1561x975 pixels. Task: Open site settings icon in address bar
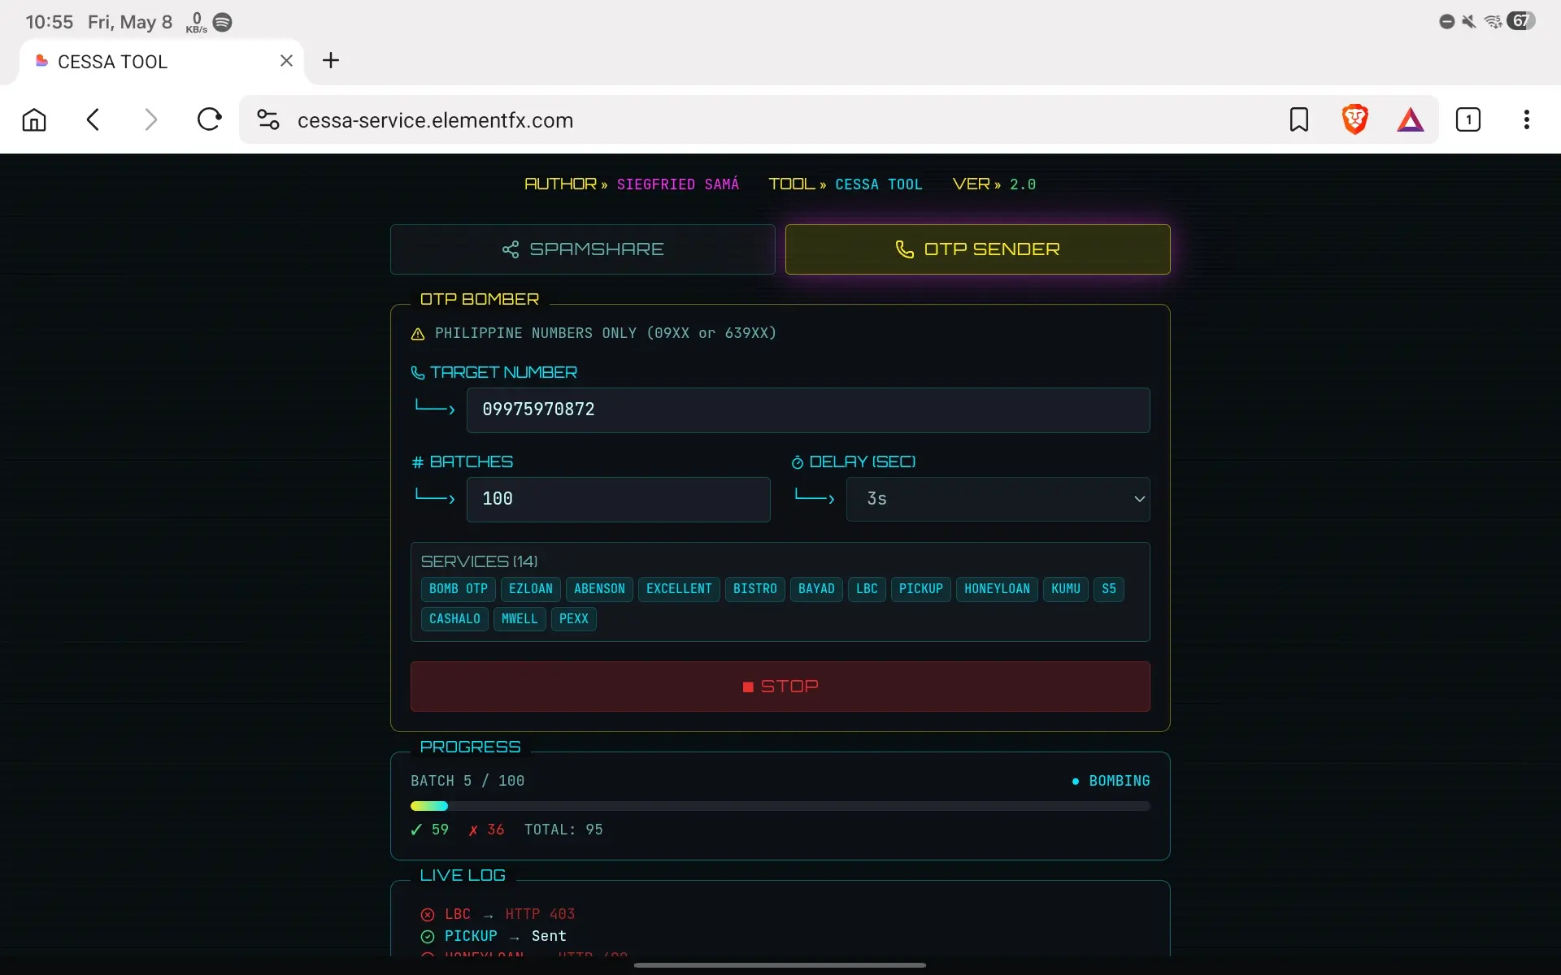point(268,120)
